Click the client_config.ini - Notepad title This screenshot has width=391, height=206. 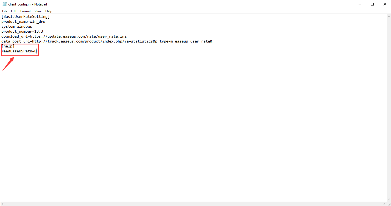click(x=27, y=4)
